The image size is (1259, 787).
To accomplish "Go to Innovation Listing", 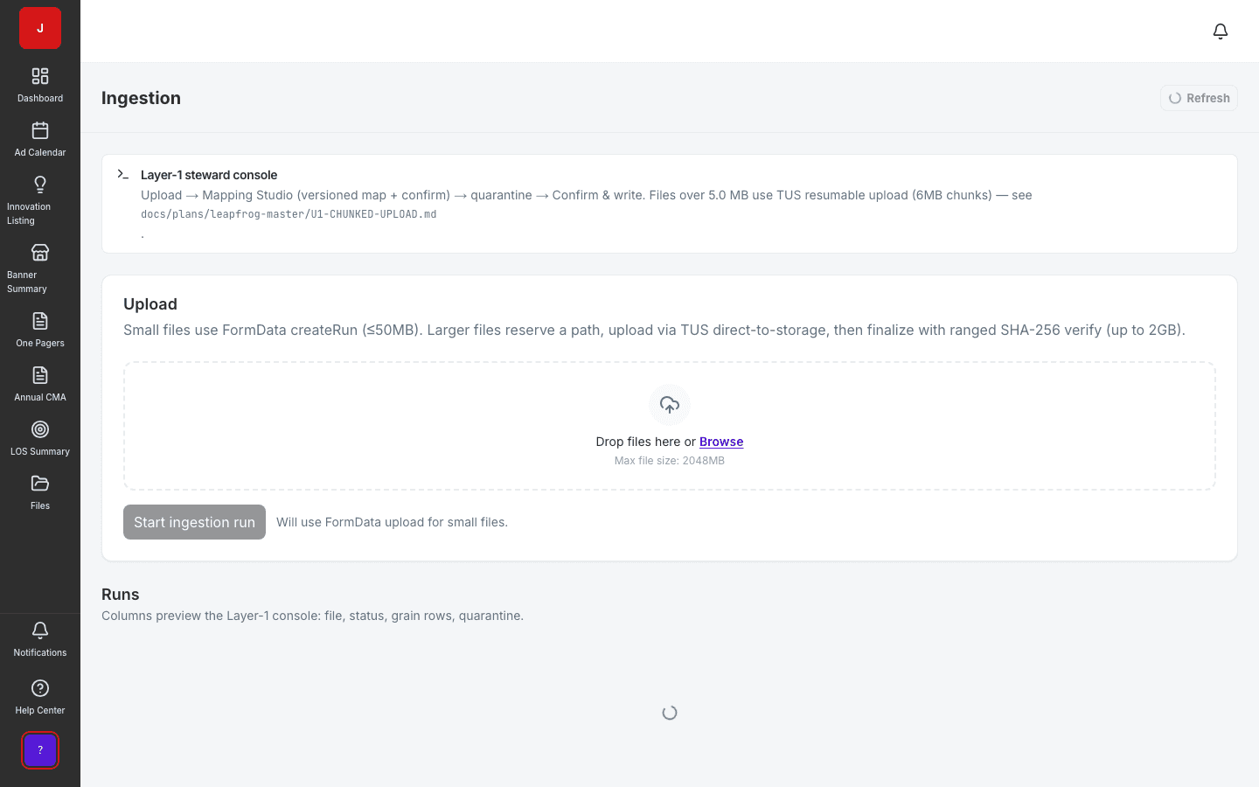I will tap(40, 200).
